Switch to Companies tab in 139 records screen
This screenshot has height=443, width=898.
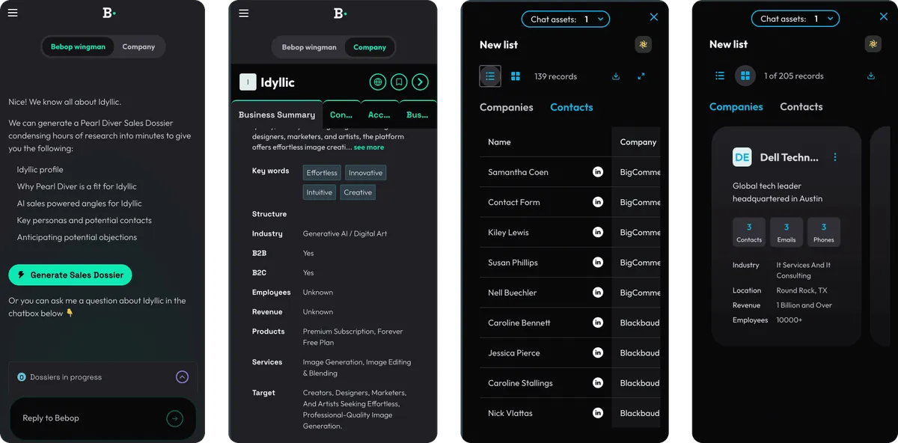pyautogui.click(x=507, y=107)
